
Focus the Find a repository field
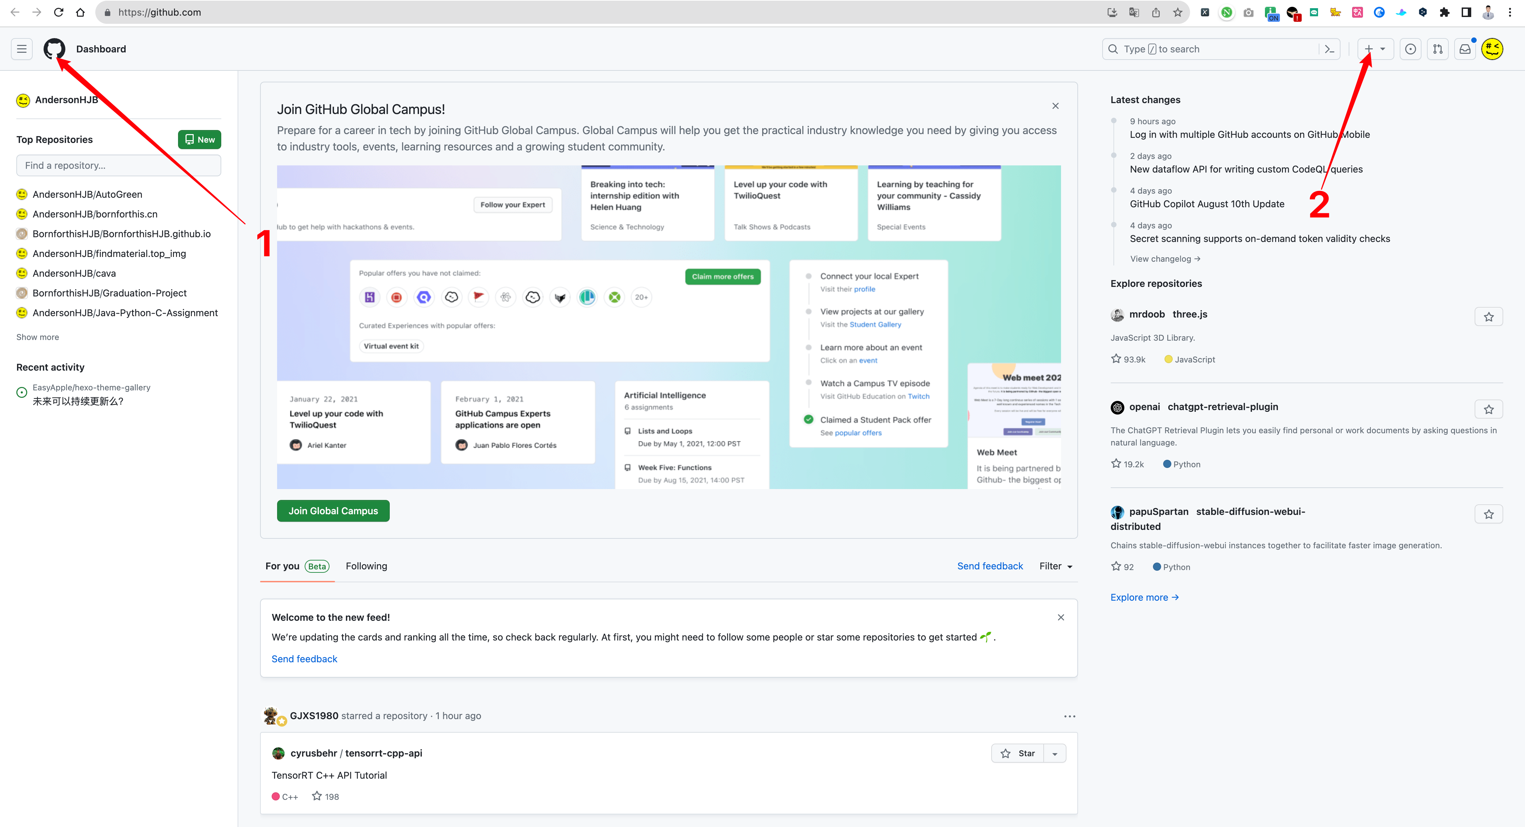coord(119,166)
